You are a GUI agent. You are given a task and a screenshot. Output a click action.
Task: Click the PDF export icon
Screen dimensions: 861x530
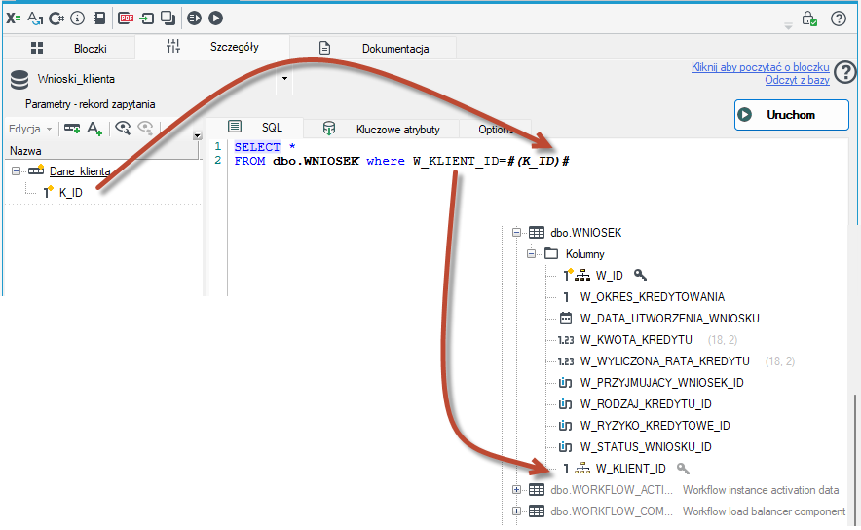(126, 19)
